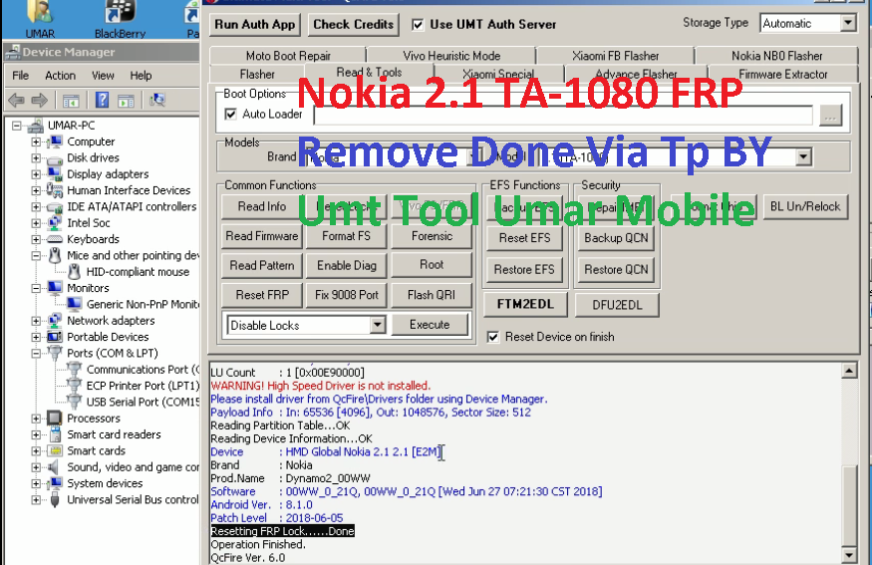The height and width of the screenshot is (565, 872).
Task: Switch to the Firmware Extractor tab
Action: pos(783,74)
